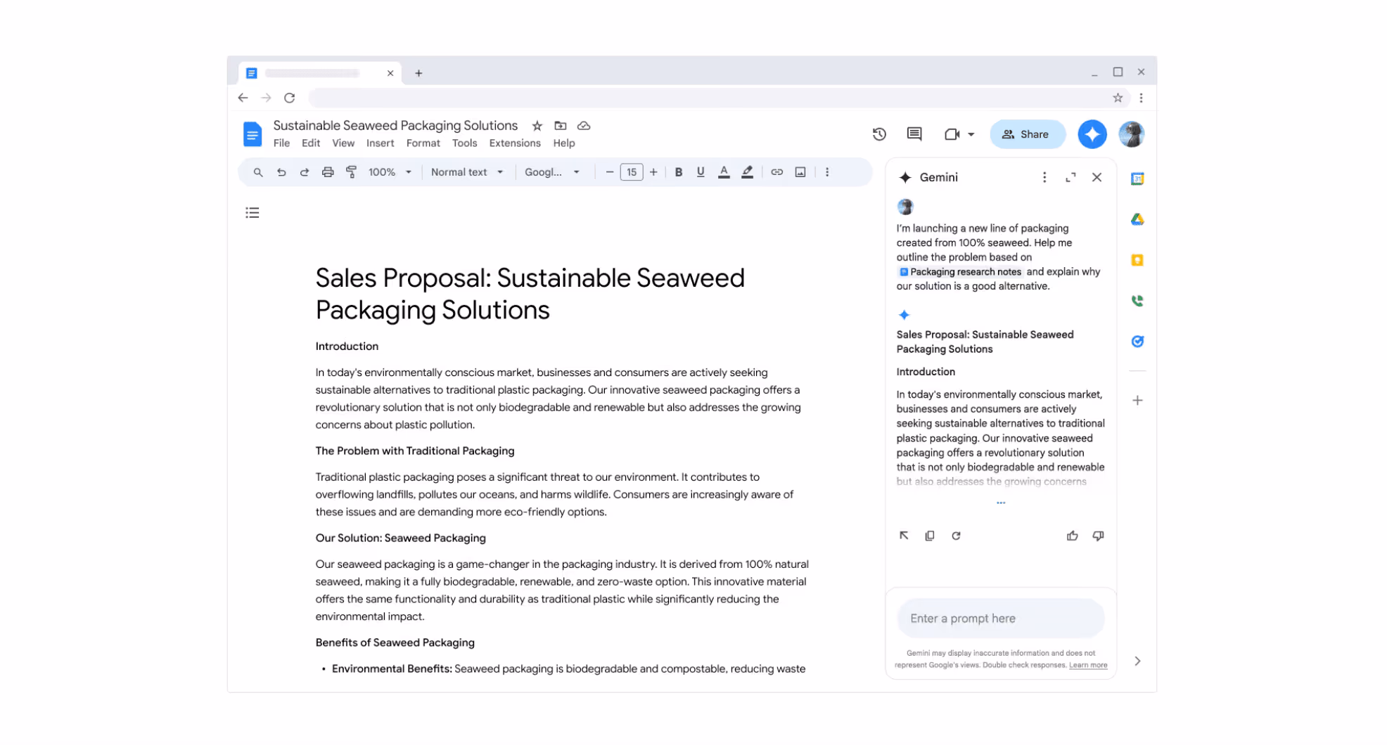Expand the Gemini panel
The height and width of the screenshot is (745, 1387).
1070,178
